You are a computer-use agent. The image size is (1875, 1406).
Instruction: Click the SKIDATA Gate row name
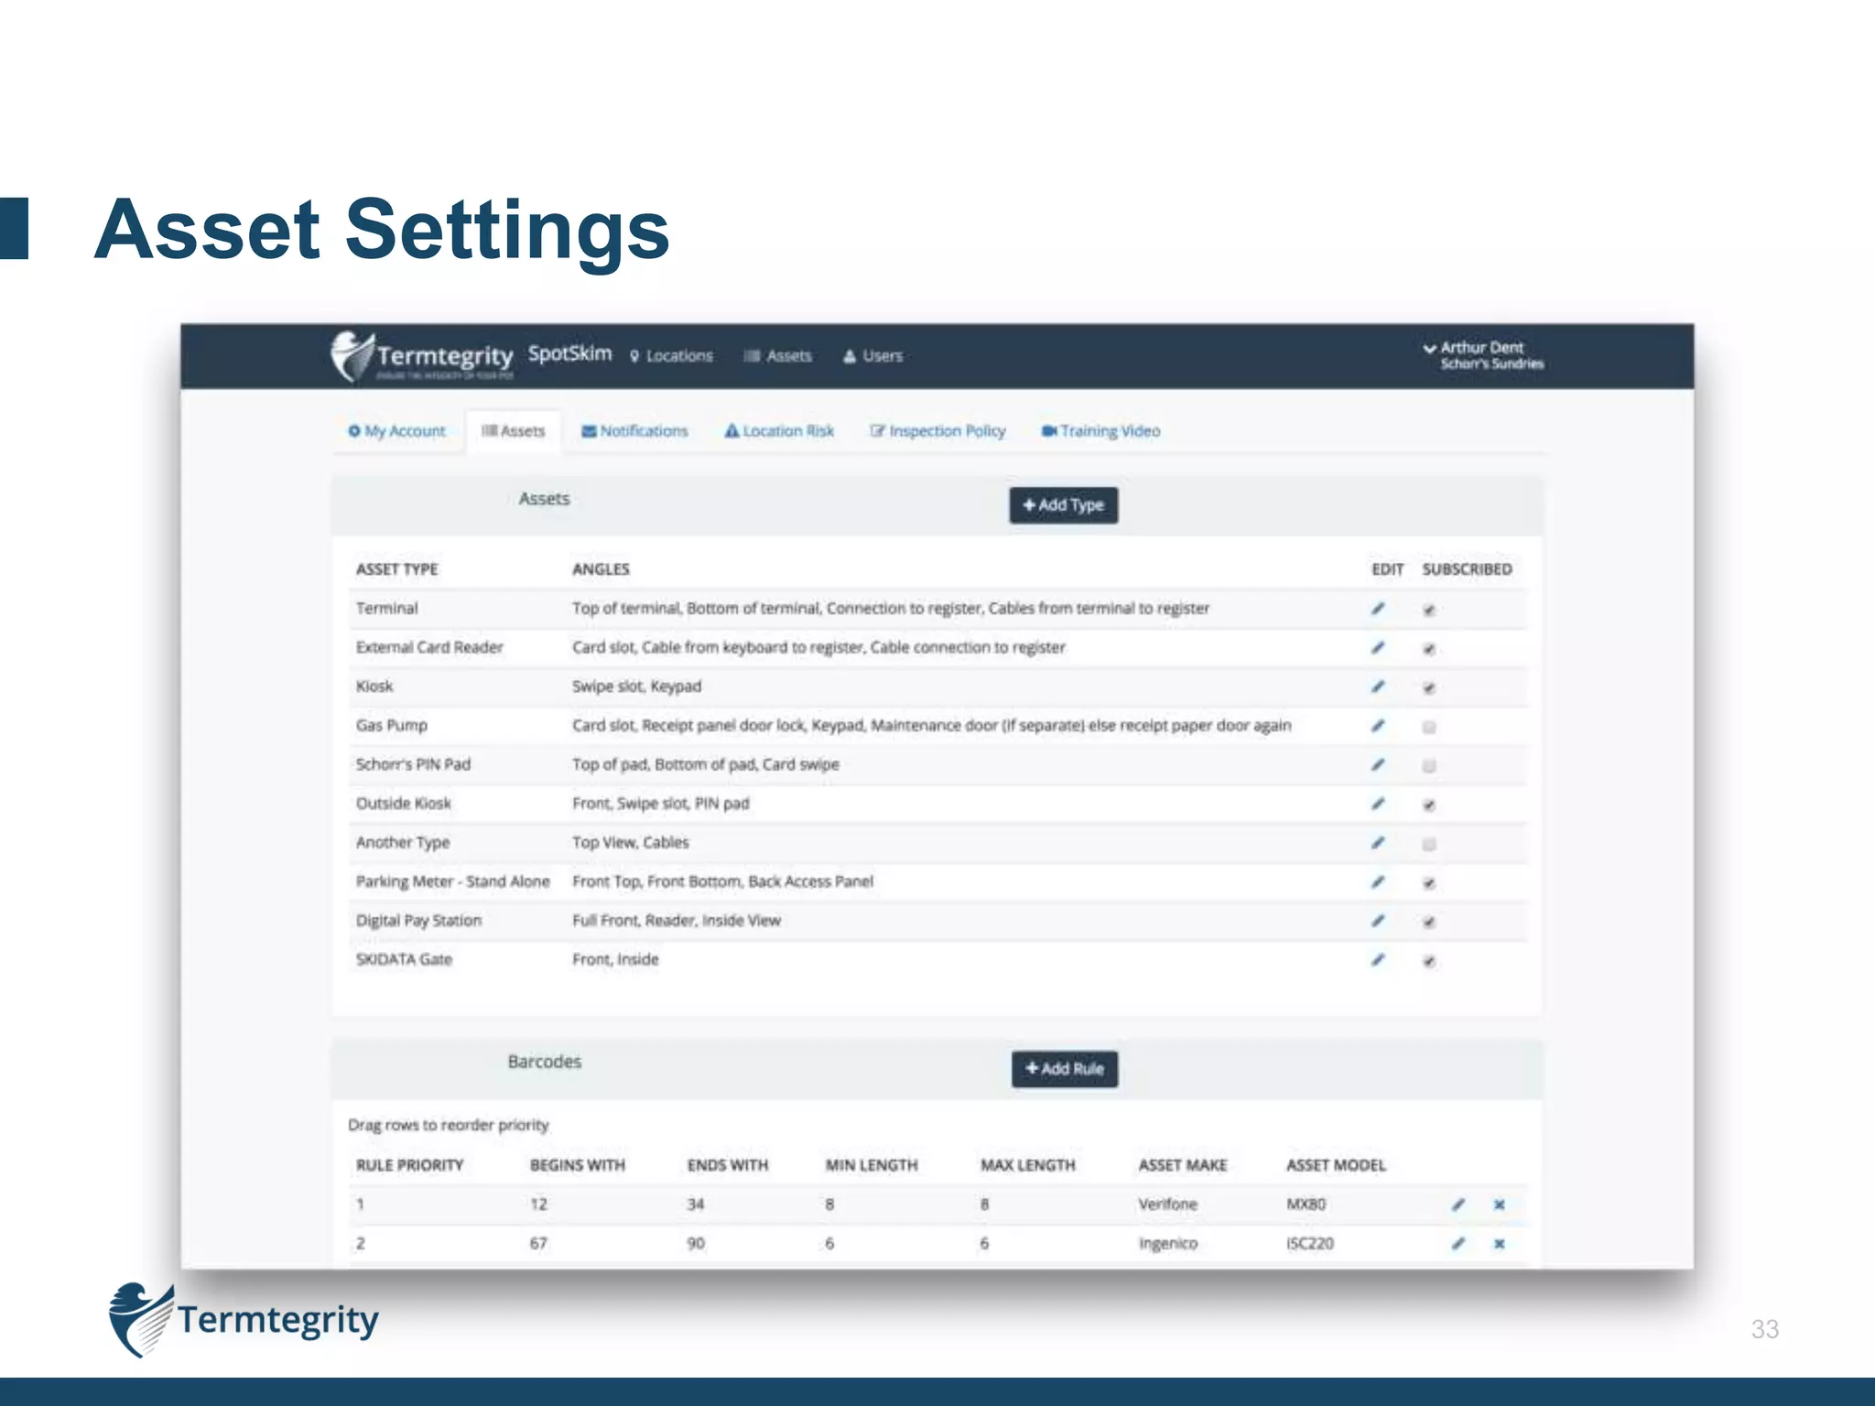coord(404,959)
